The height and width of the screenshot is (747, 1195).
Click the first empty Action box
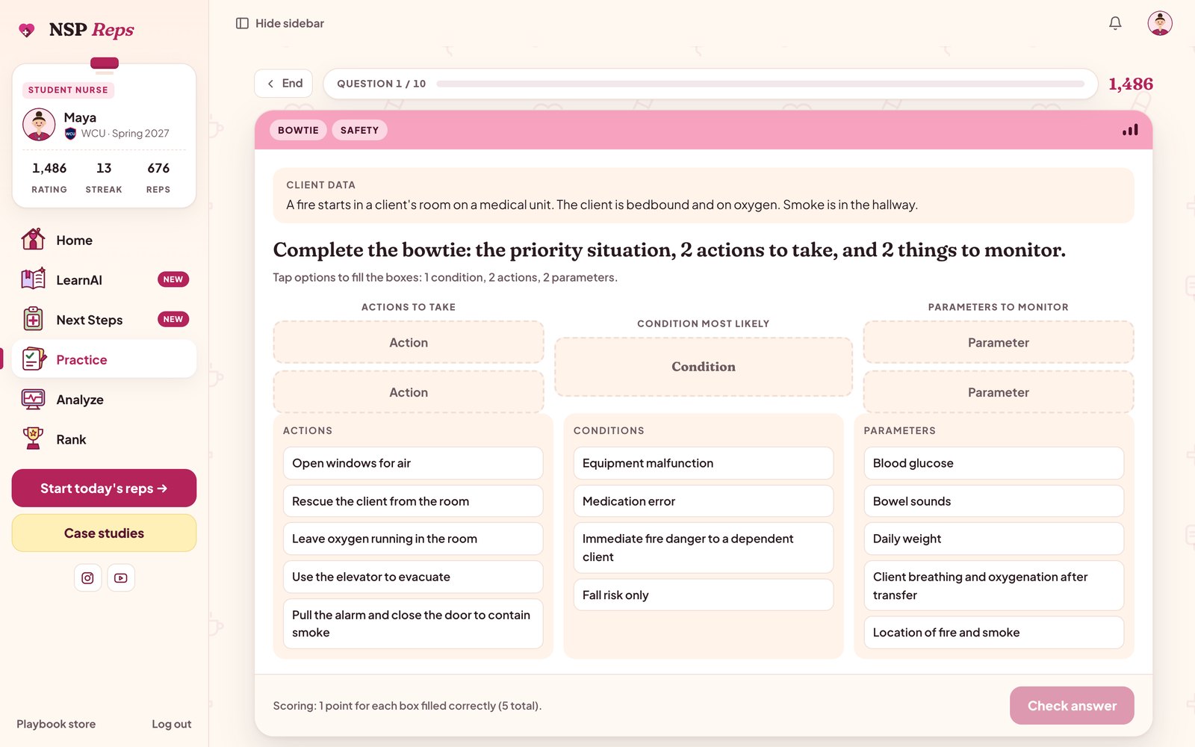pyautogui.click(x=409, y=342)
